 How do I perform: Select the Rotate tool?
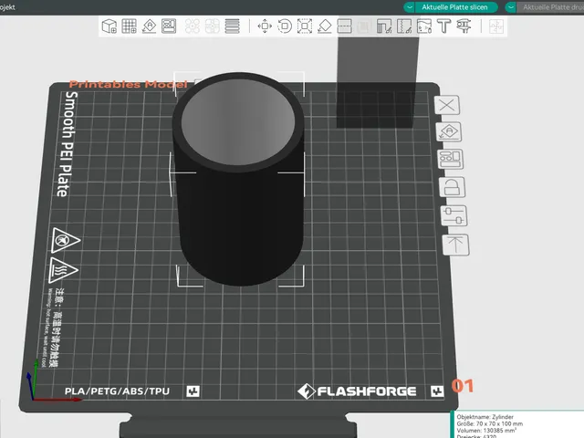click(x=285, y=26)
